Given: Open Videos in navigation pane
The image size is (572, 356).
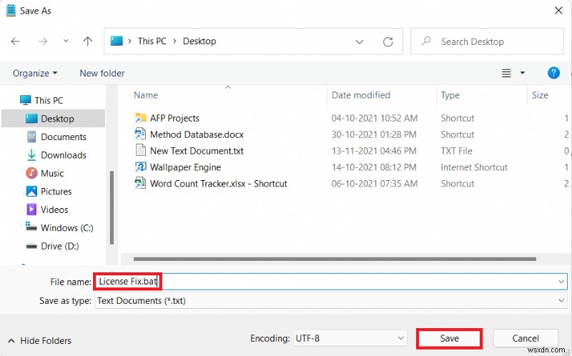Looking at the screenshot, I should coord(54,209).
